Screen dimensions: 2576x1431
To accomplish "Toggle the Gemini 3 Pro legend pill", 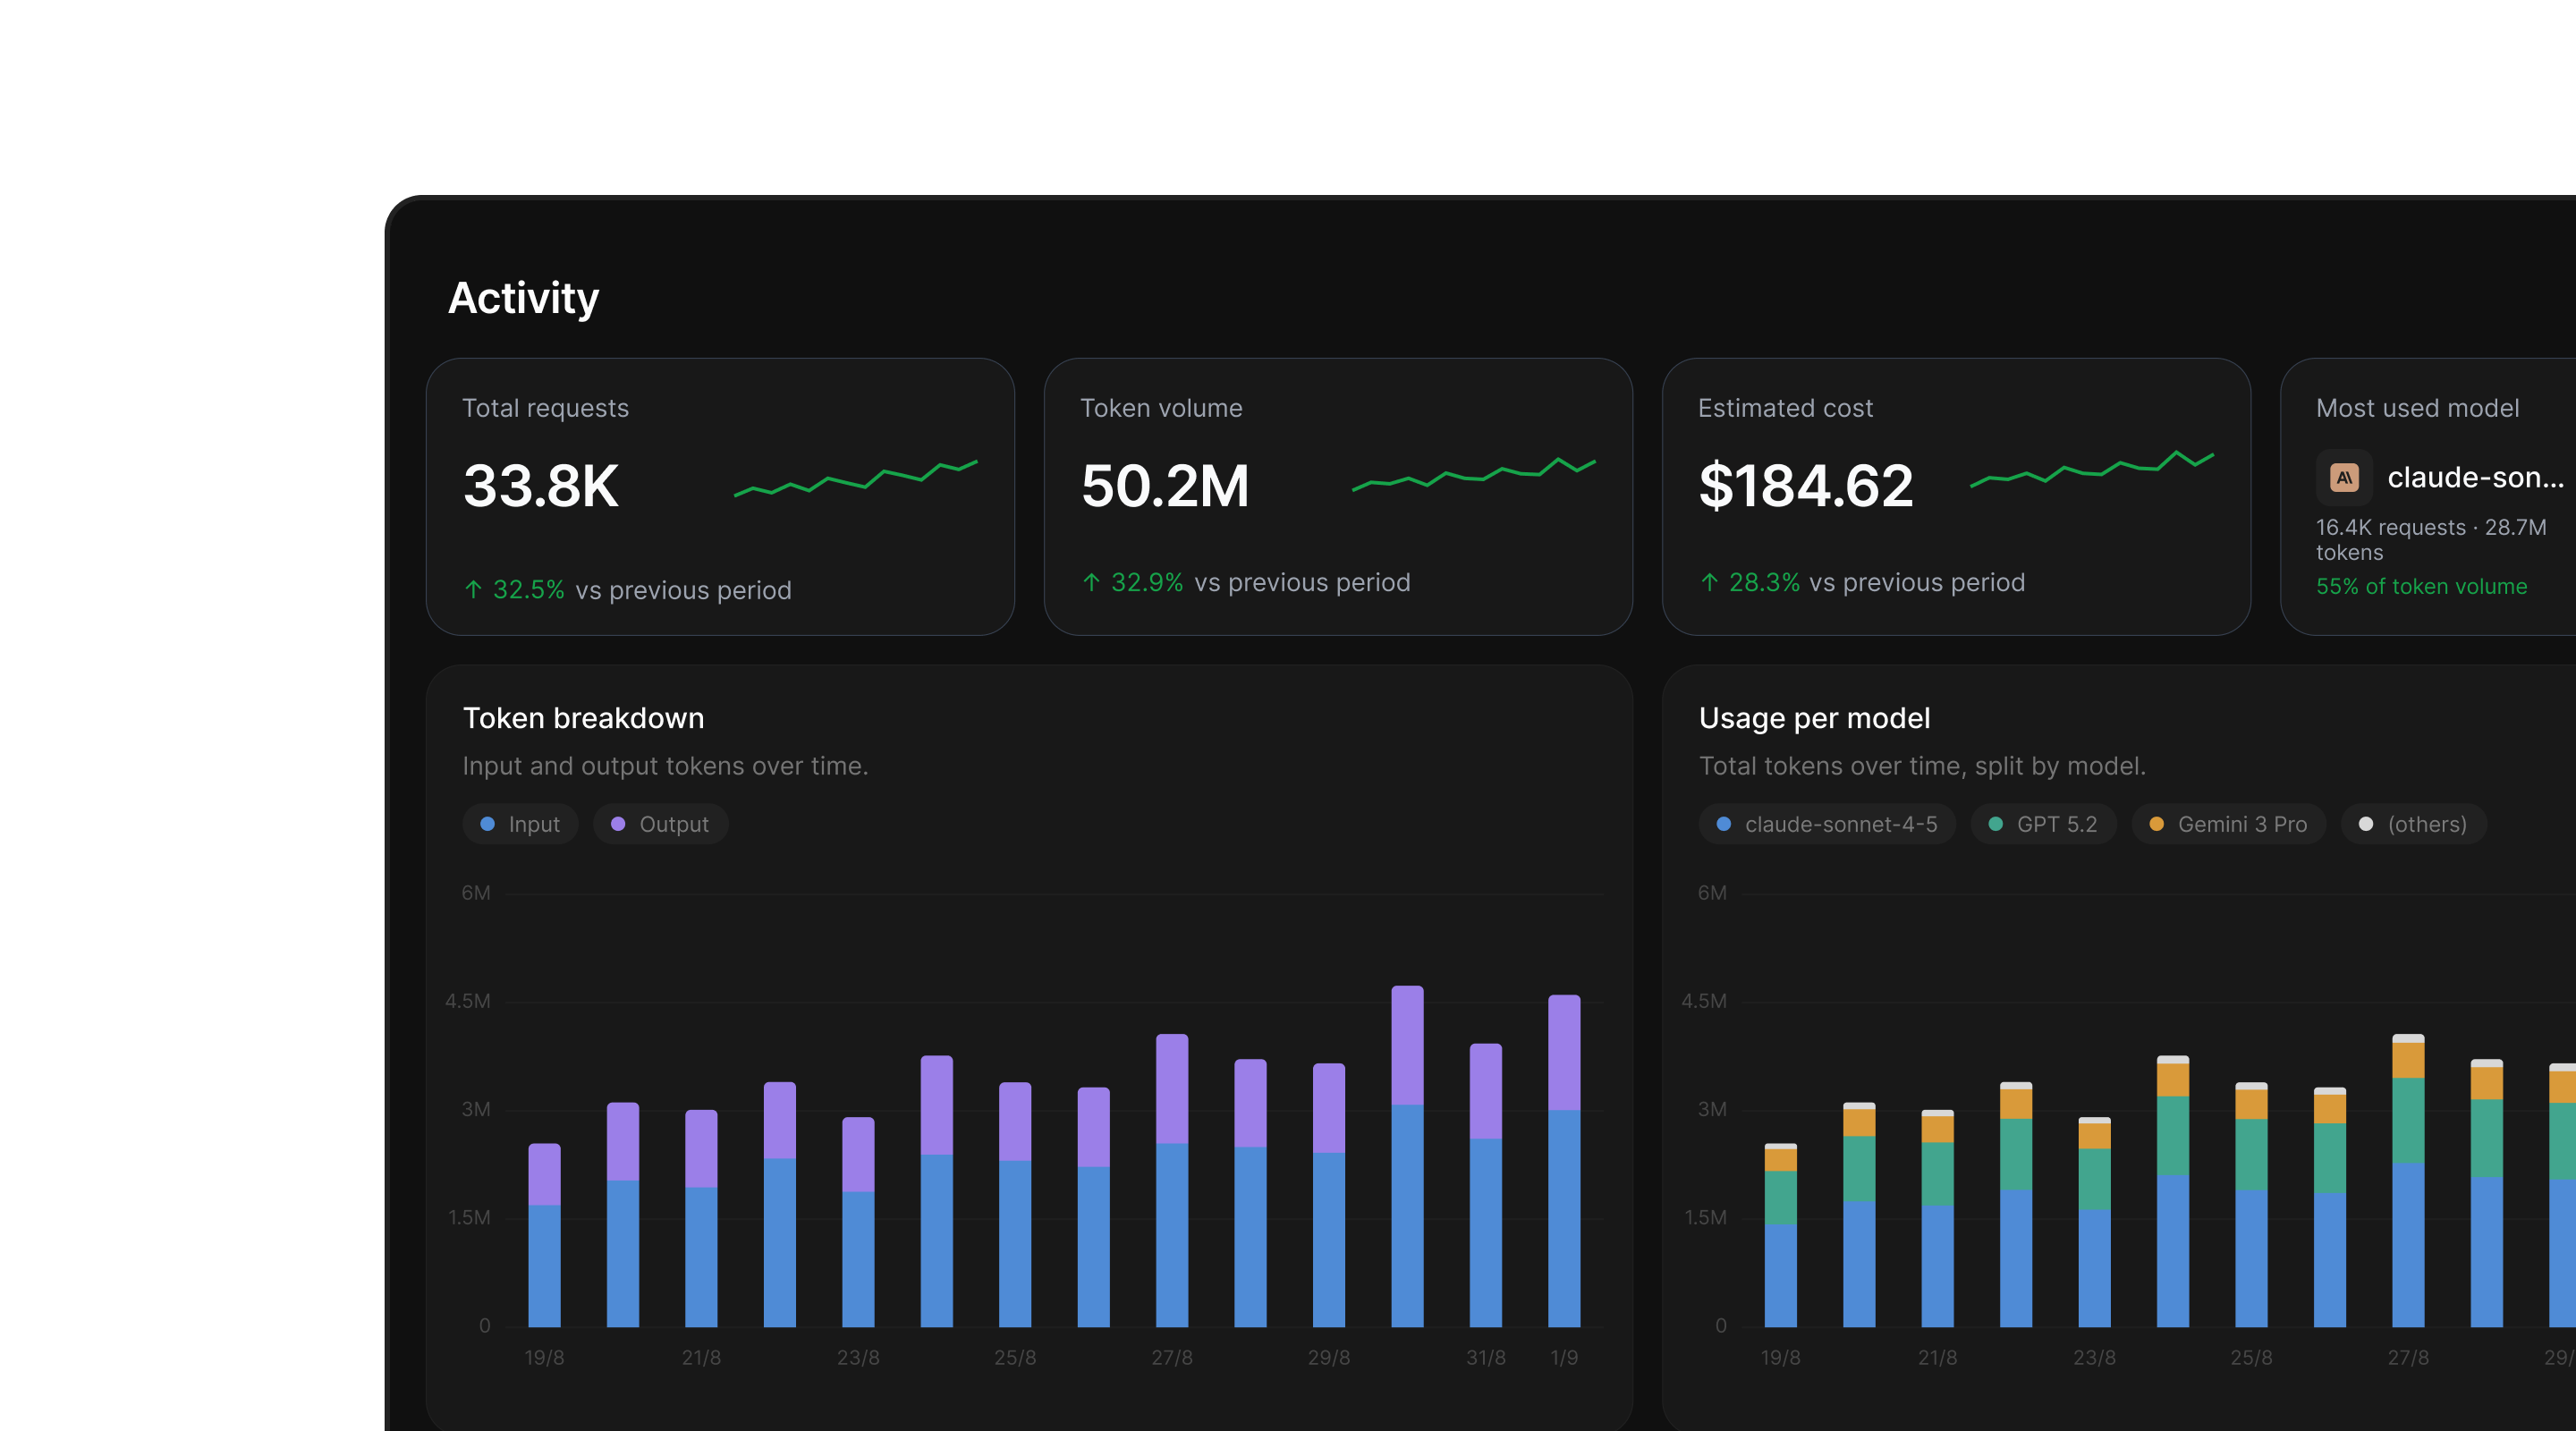I will coord(2228,824).
